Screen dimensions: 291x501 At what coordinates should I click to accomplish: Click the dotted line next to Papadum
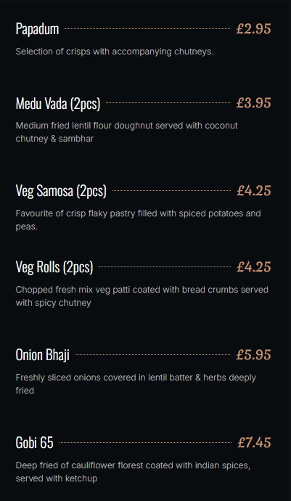tap(147, 29)
